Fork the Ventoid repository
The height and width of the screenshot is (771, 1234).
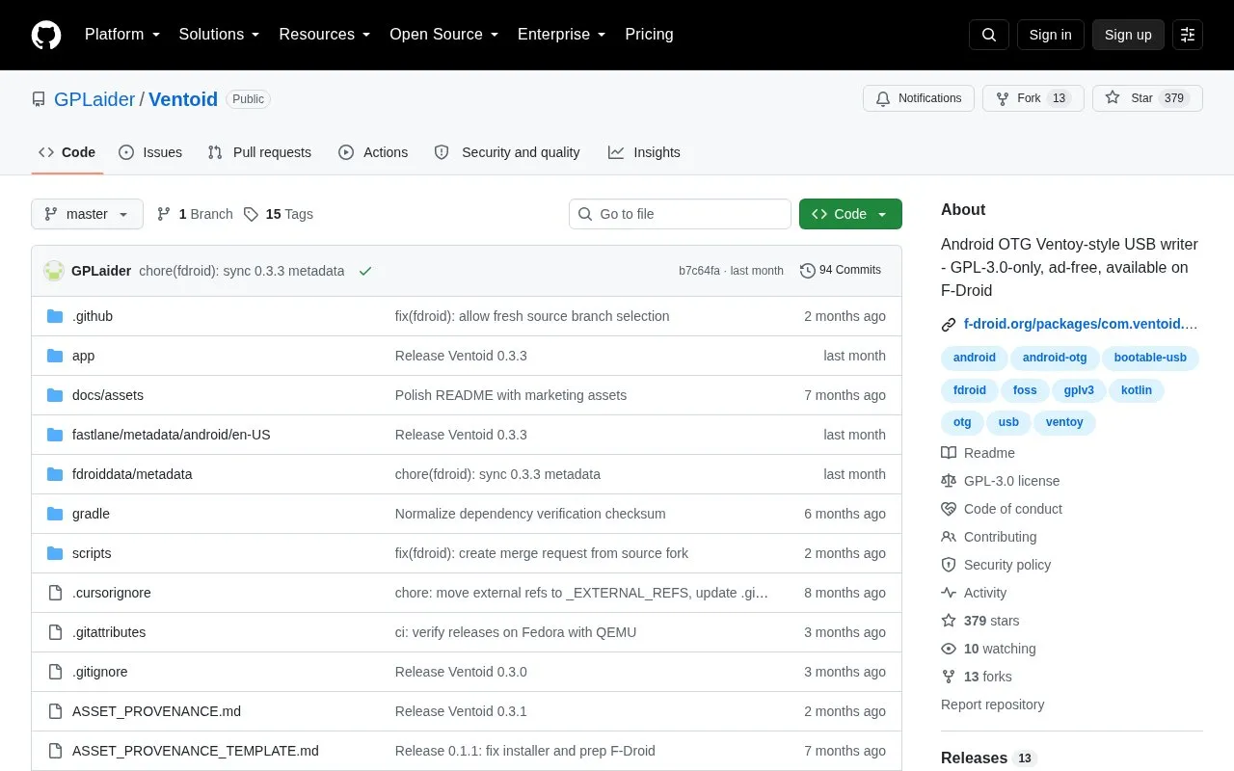pos(1033,98)
